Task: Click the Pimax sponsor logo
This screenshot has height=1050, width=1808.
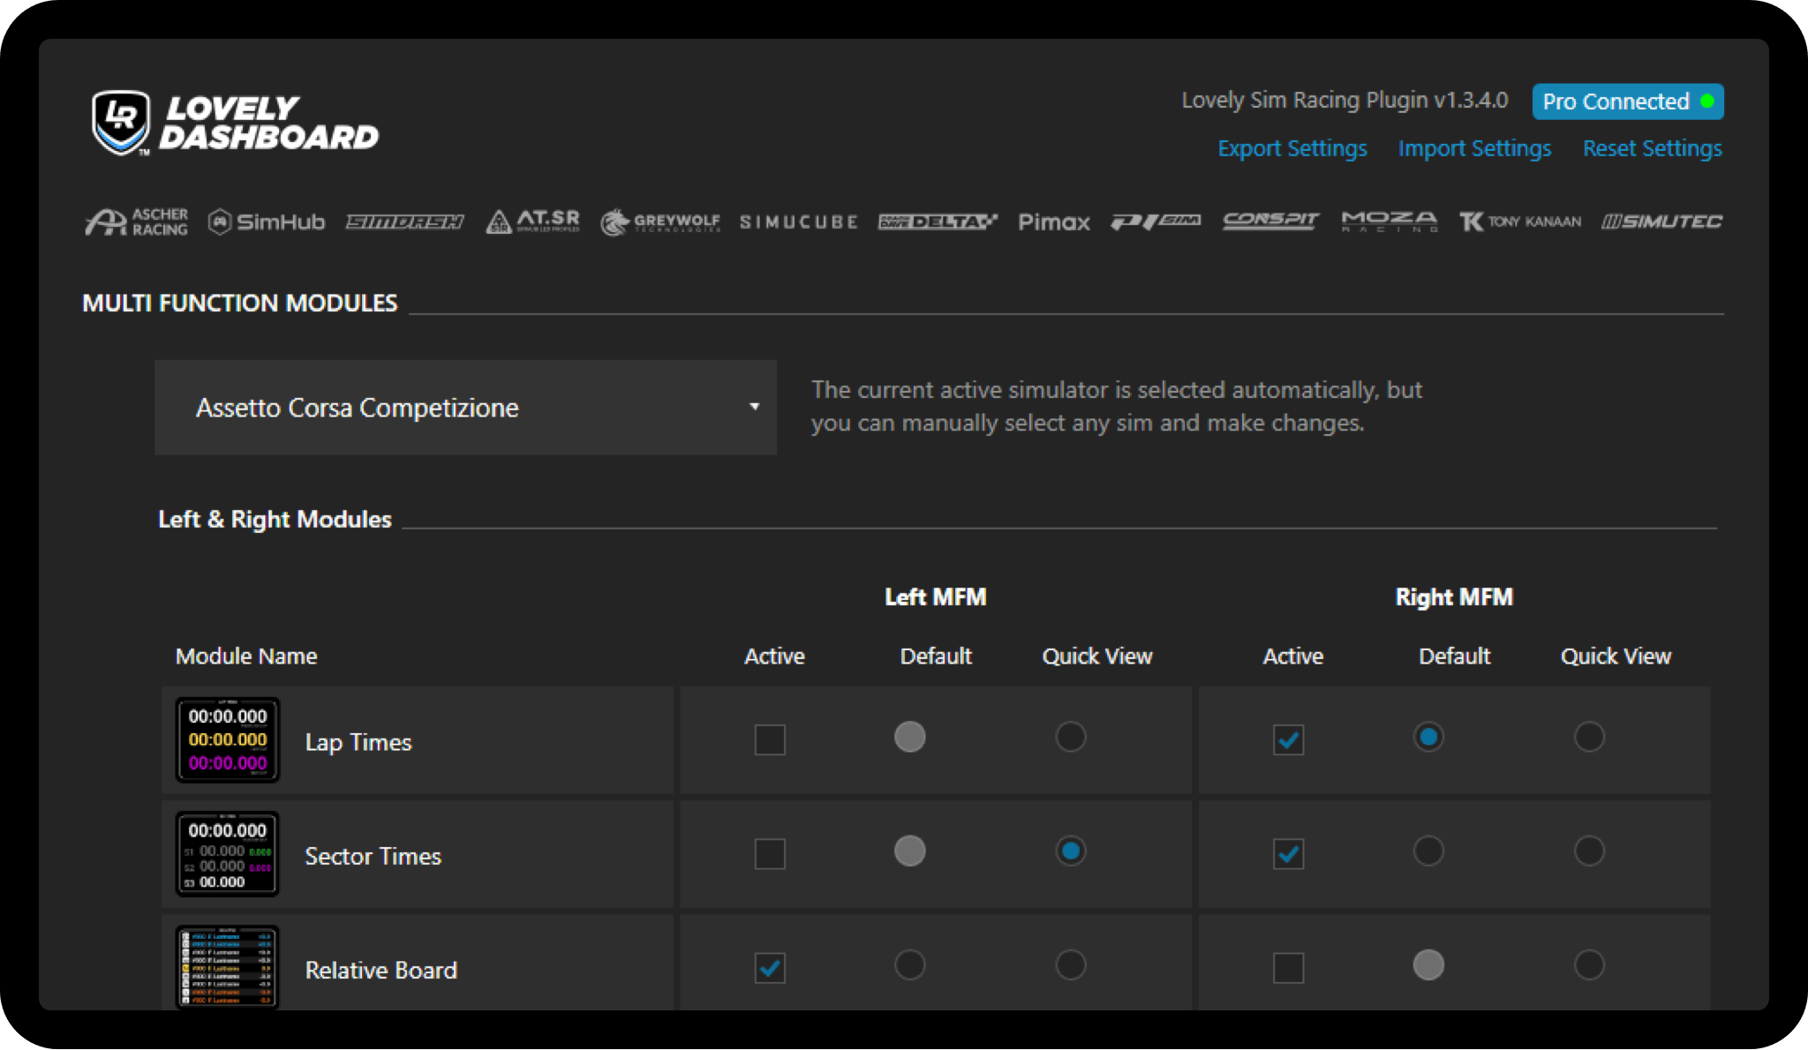Action: (1053, 221)
